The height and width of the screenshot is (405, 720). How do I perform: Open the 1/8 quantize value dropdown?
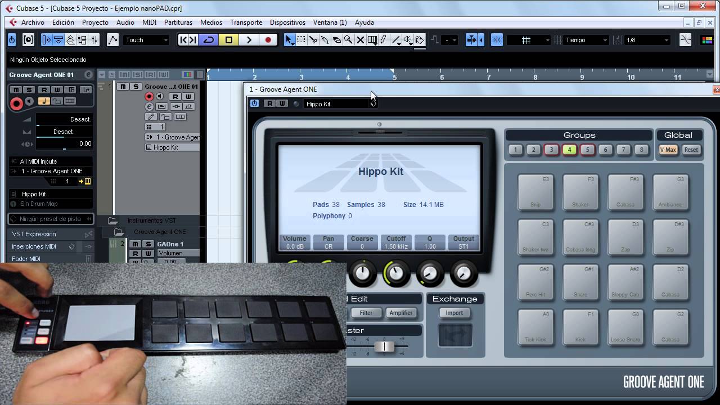tap(647, 40)
